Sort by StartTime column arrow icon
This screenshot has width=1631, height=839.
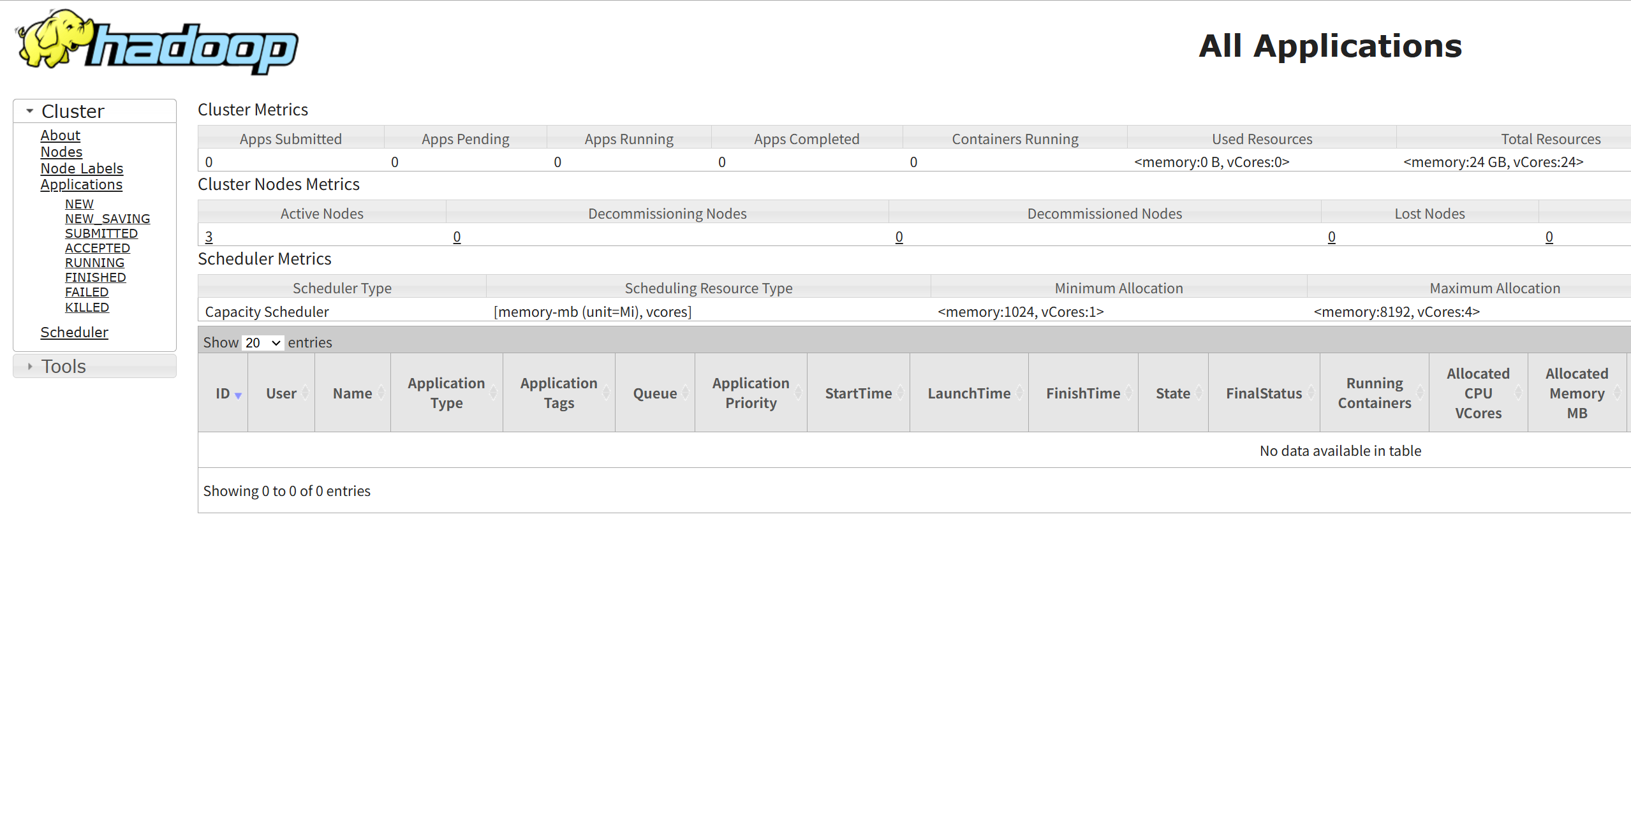[901, 393]
